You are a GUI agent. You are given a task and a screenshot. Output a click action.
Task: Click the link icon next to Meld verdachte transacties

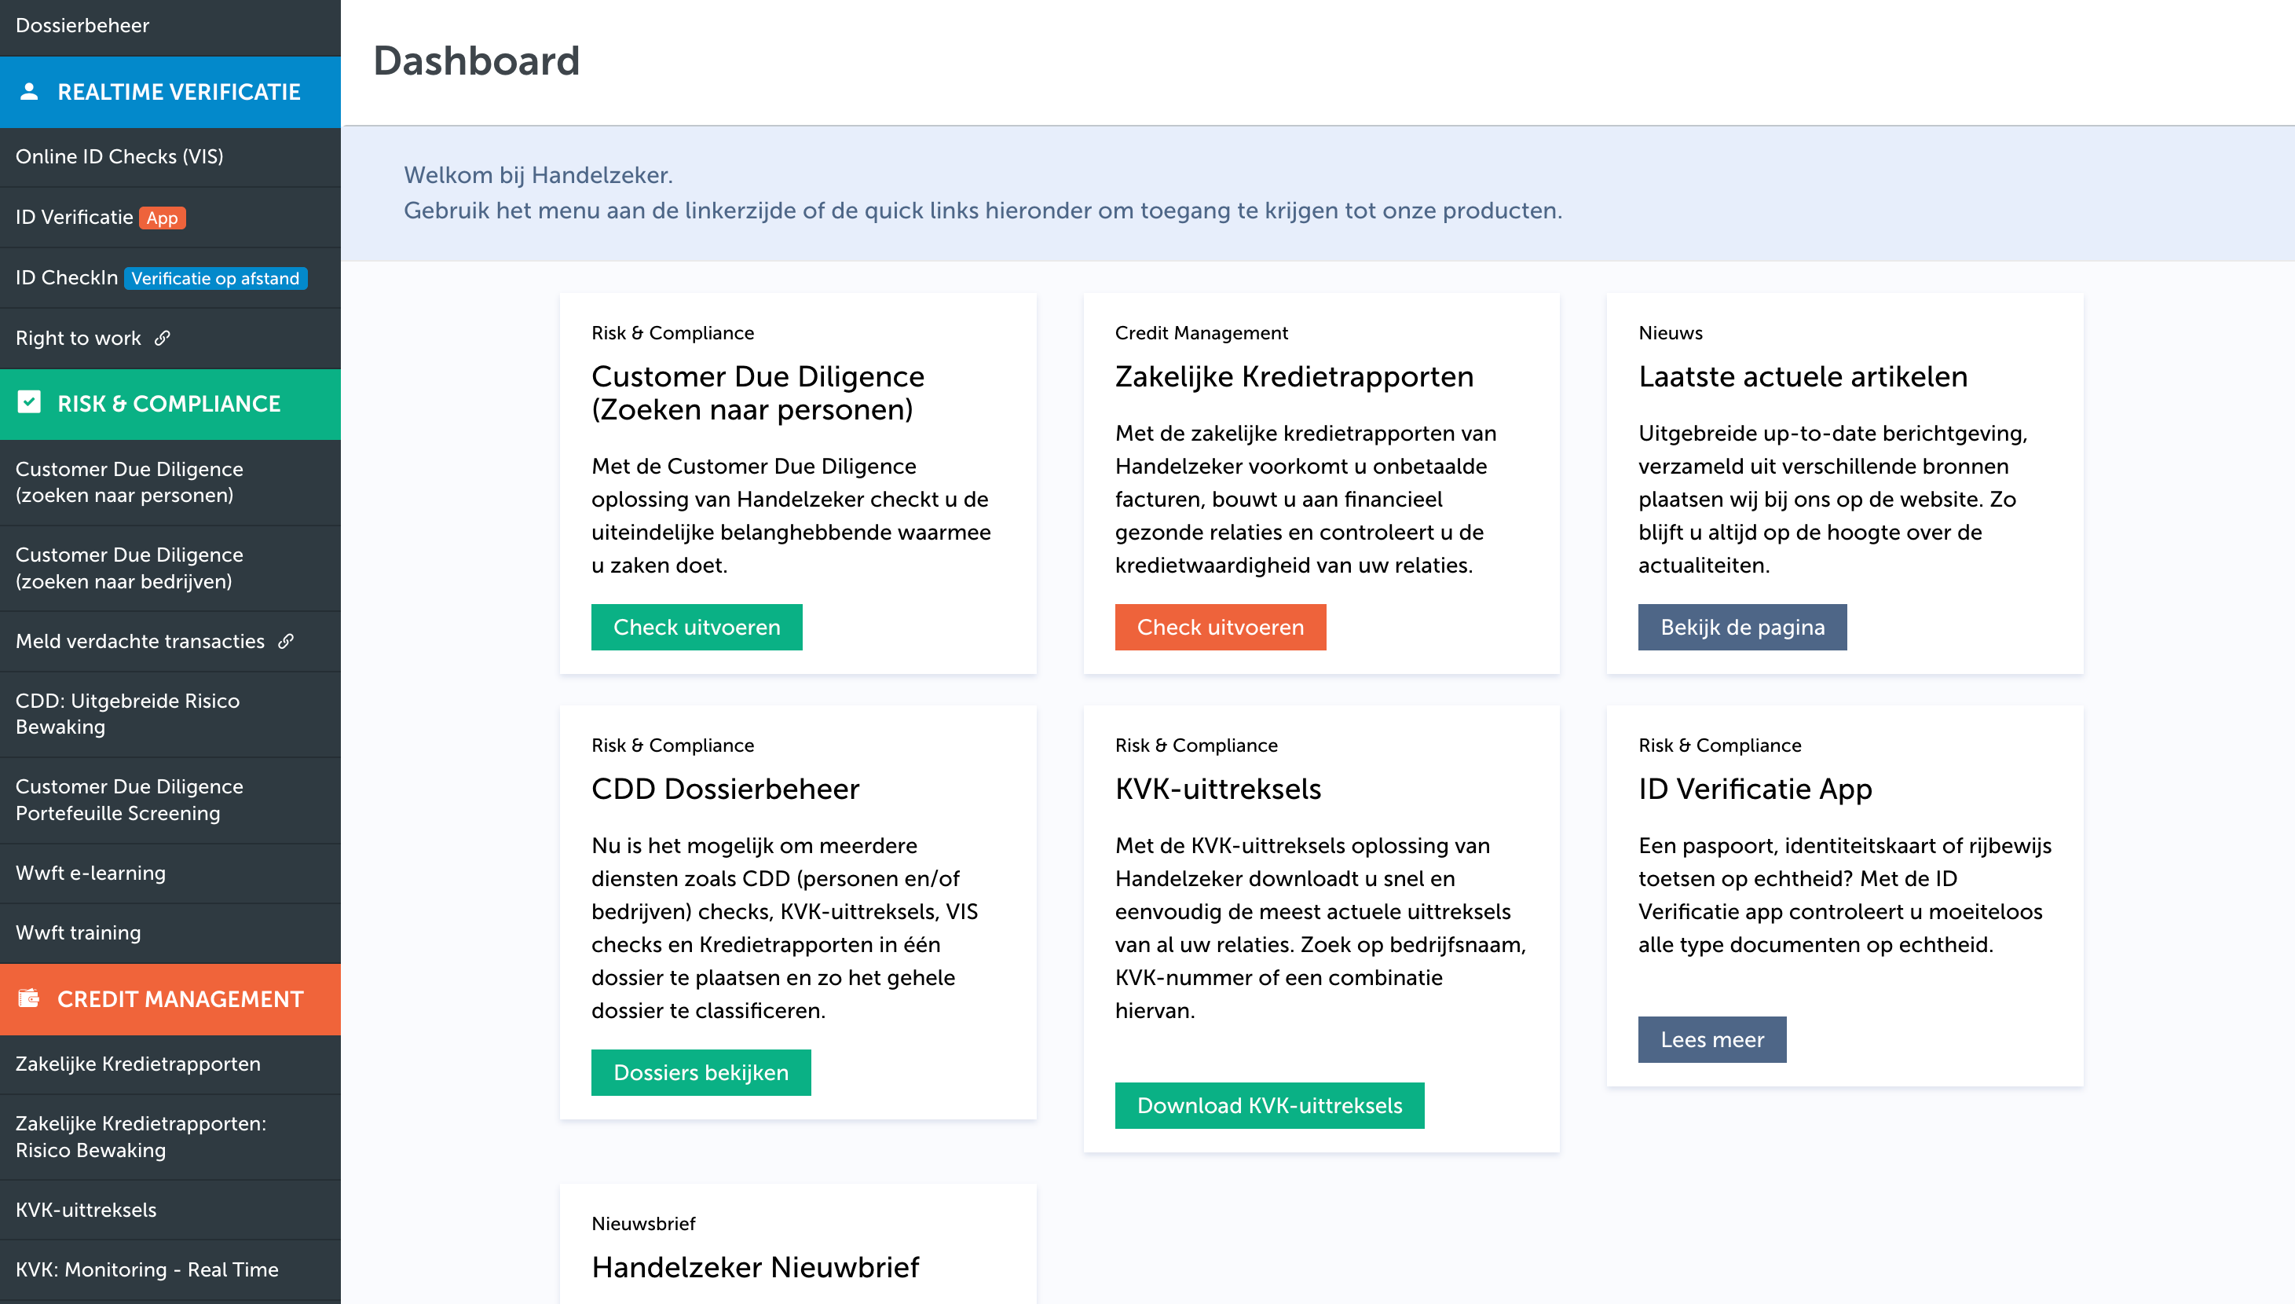[x=286, y=640]
